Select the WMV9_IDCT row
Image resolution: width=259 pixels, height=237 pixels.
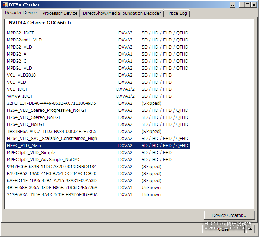pyautogui.click(x=98, y=96)
